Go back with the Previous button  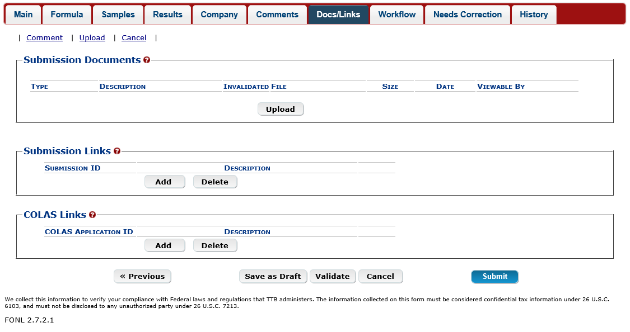coord(142,276)
